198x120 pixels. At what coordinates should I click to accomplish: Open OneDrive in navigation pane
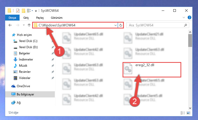point(23,86)
